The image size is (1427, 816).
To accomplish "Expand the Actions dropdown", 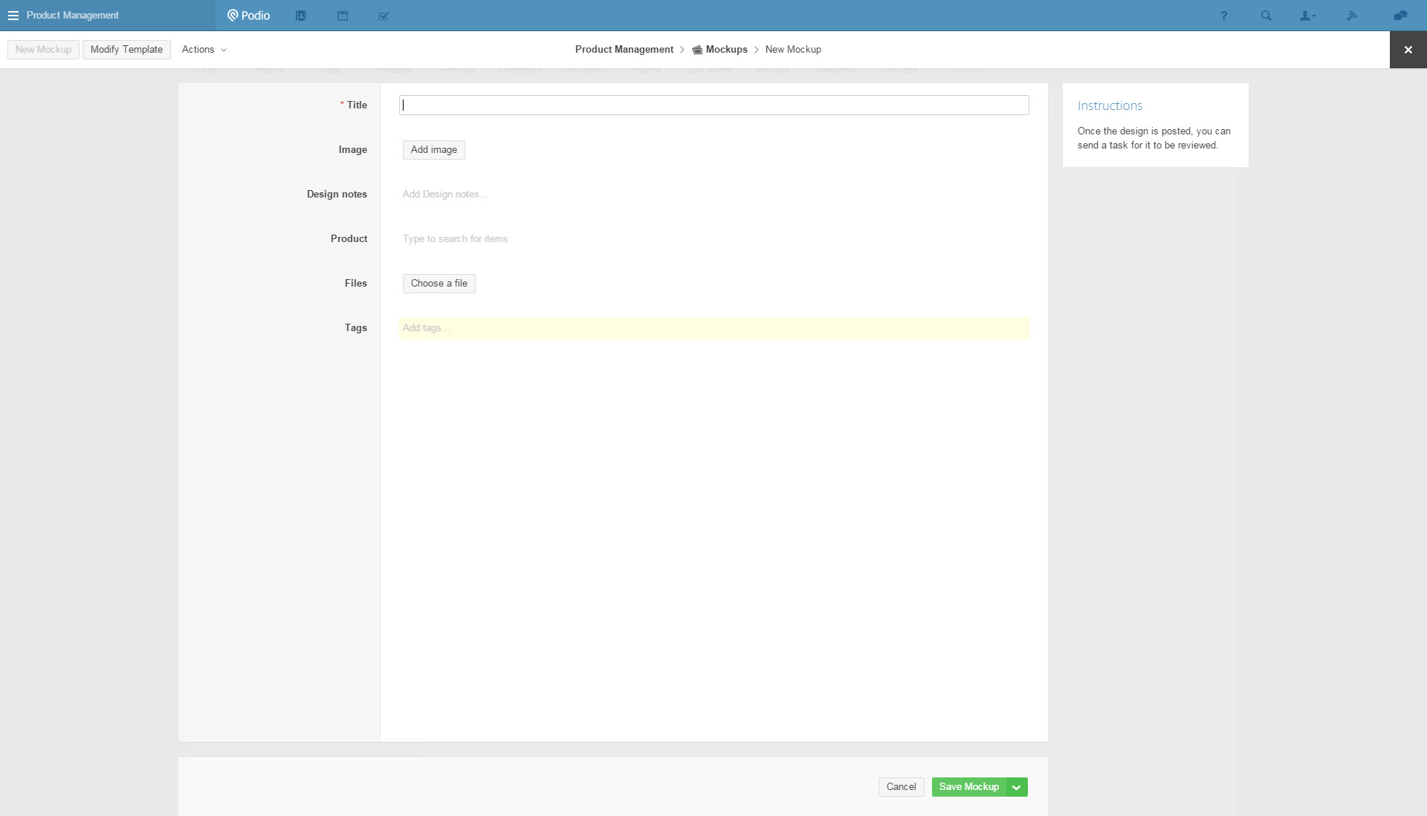I will pos(204,50).
